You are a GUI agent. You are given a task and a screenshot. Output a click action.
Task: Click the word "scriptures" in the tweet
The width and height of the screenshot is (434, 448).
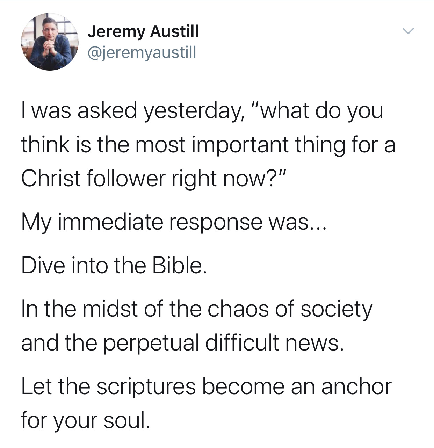[x=146, y=388]
